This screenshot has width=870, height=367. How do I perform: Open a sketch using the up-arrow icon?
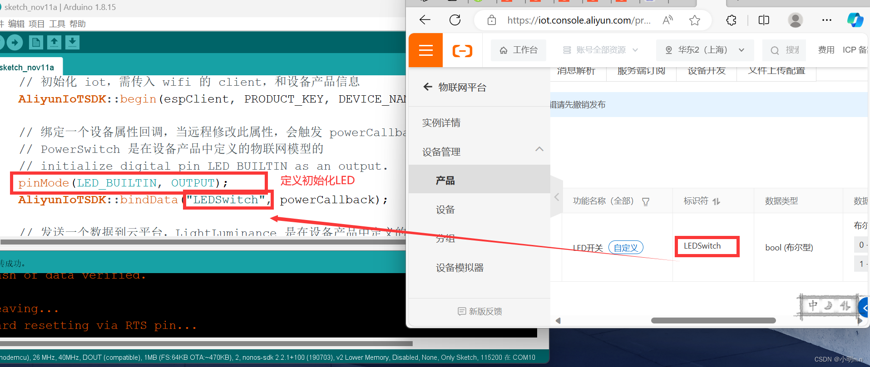click(x=54, y=43)
